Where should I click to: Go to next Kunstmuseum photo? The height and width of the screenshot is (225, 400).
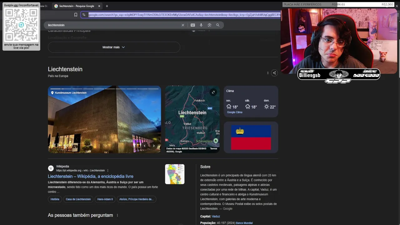(154, 146)
